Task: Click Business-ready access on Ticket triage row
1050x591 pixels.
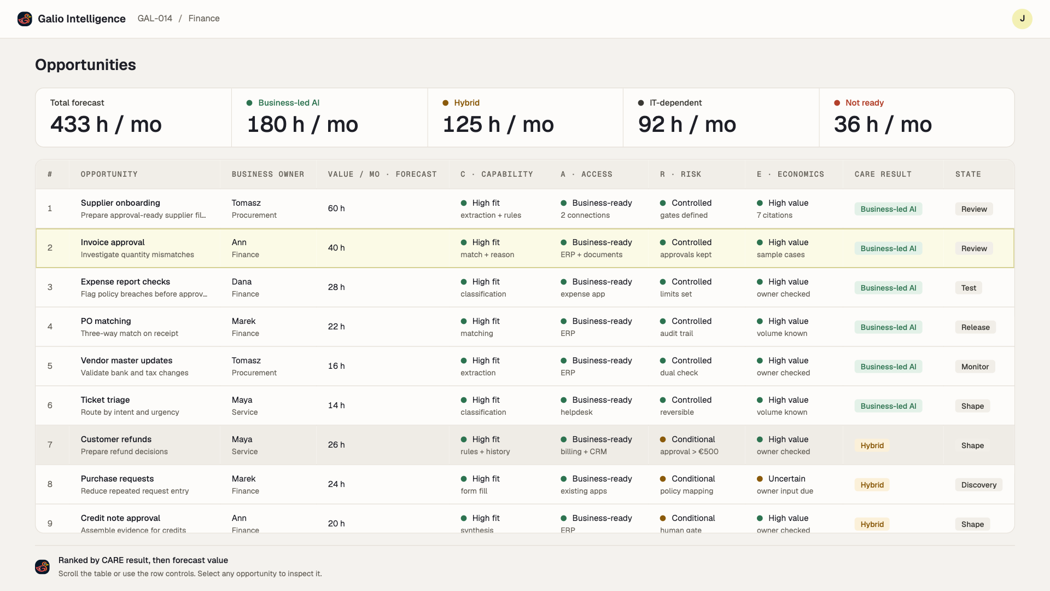Action: click(596, 400)
